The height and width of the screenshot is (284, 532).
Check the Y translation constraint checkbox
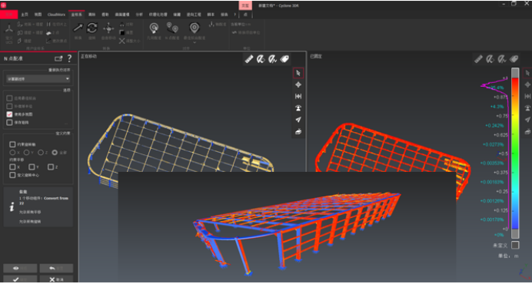pos(32,167)
